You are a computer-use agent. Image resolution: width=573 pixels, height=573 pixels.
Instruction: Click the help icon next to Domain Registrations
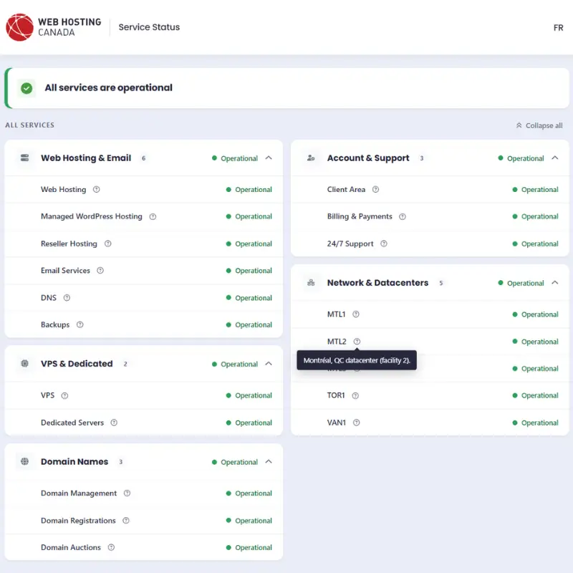pos(126,521)
